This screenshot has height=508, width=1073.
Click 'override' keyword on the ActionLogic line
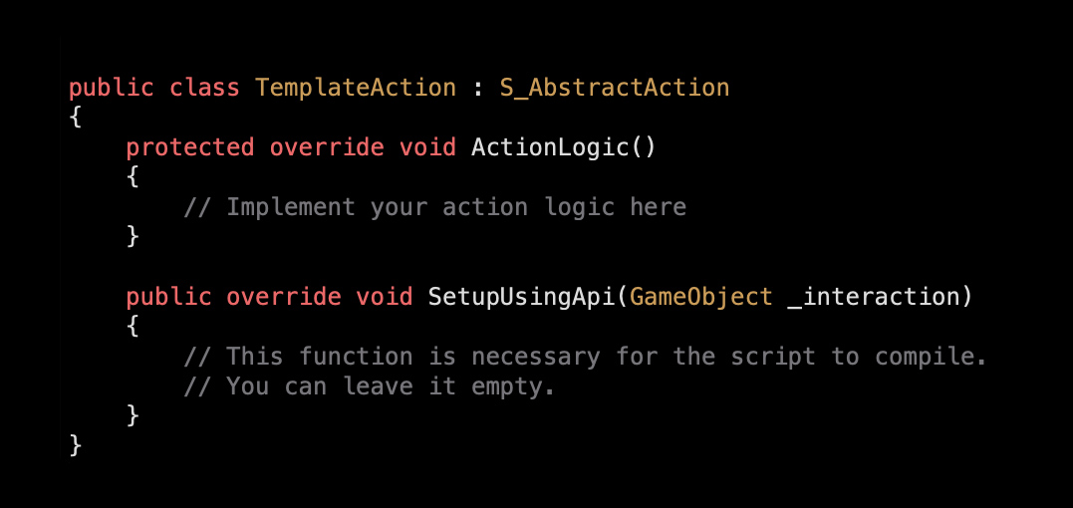(327, 147)
